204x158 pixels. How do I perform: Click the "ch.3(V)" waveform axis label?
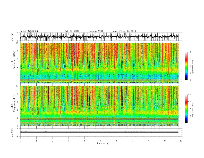tap(12, 132)
